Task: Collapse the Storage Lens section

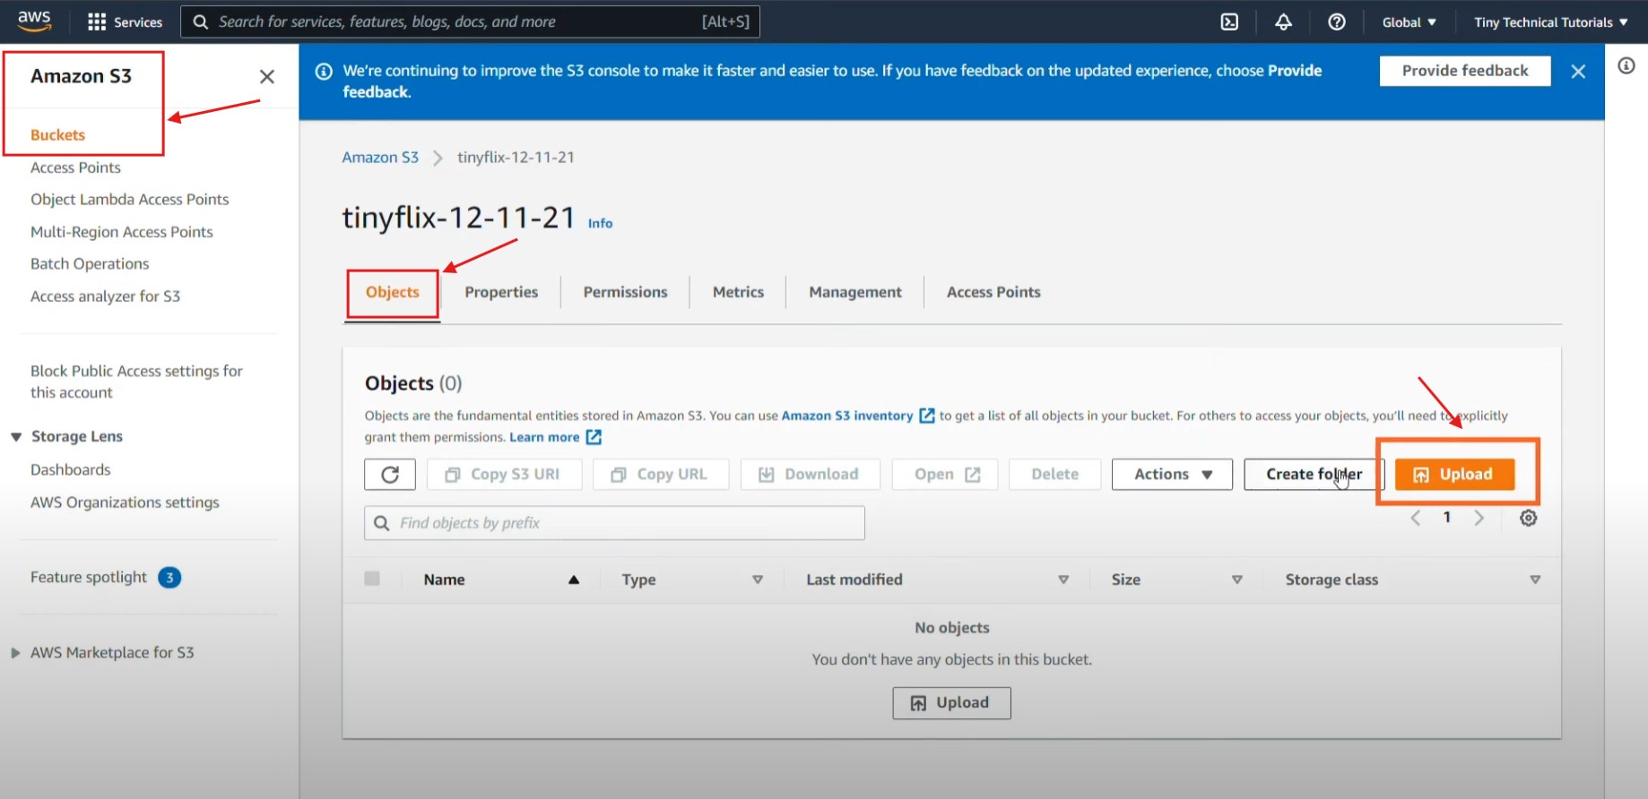Action: click(16, 437)
